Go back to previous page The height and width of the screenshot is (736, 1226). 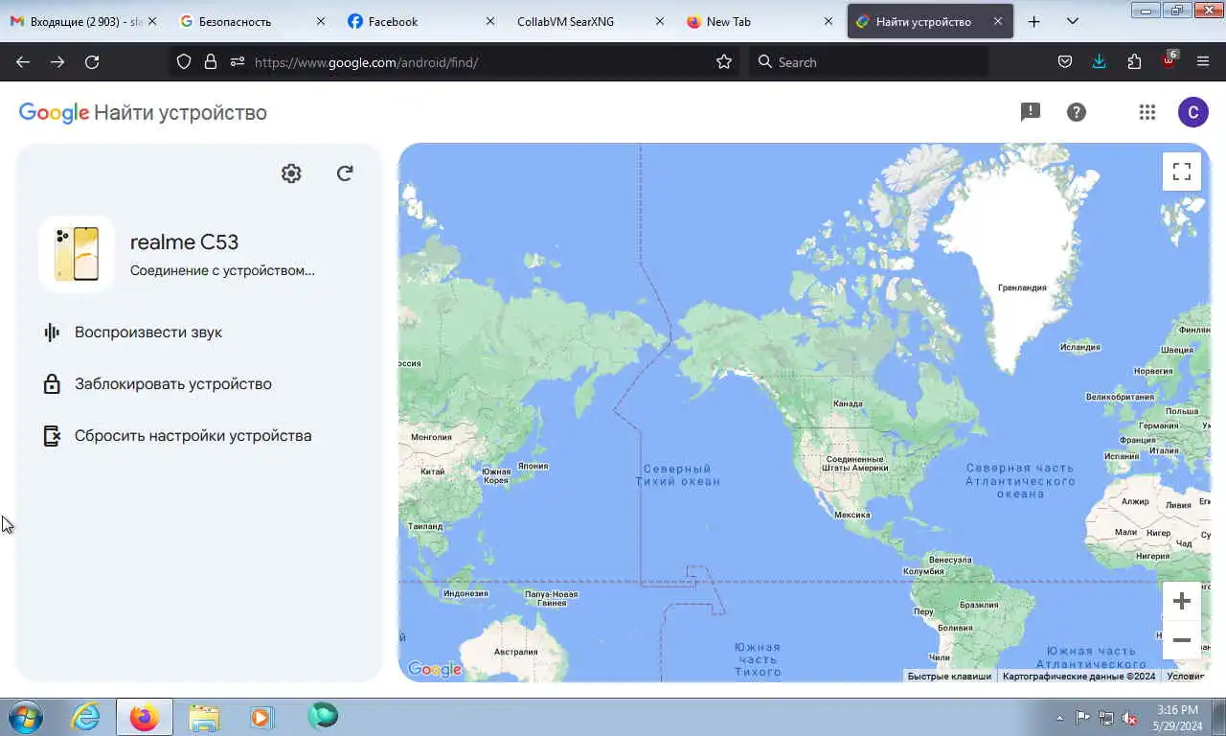click(23, 62)
